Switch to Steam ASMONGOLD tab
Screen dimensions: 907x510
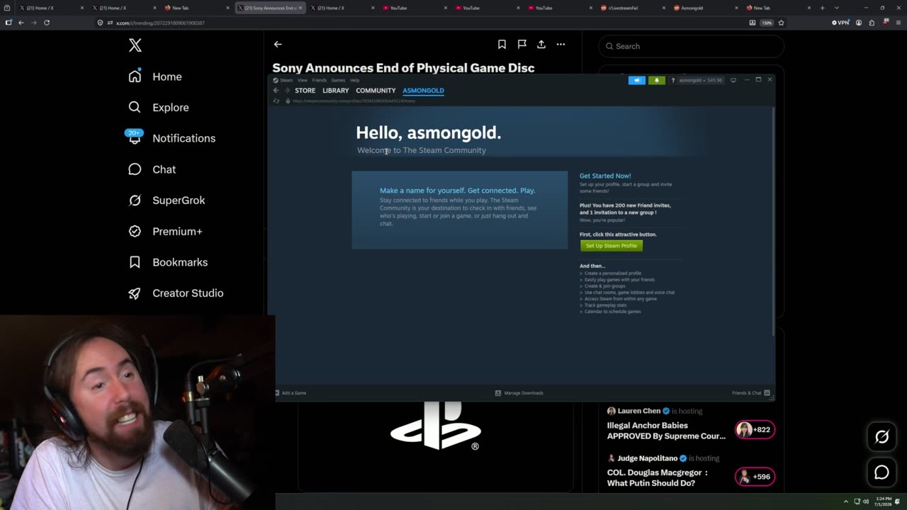[x=423, y=91]
